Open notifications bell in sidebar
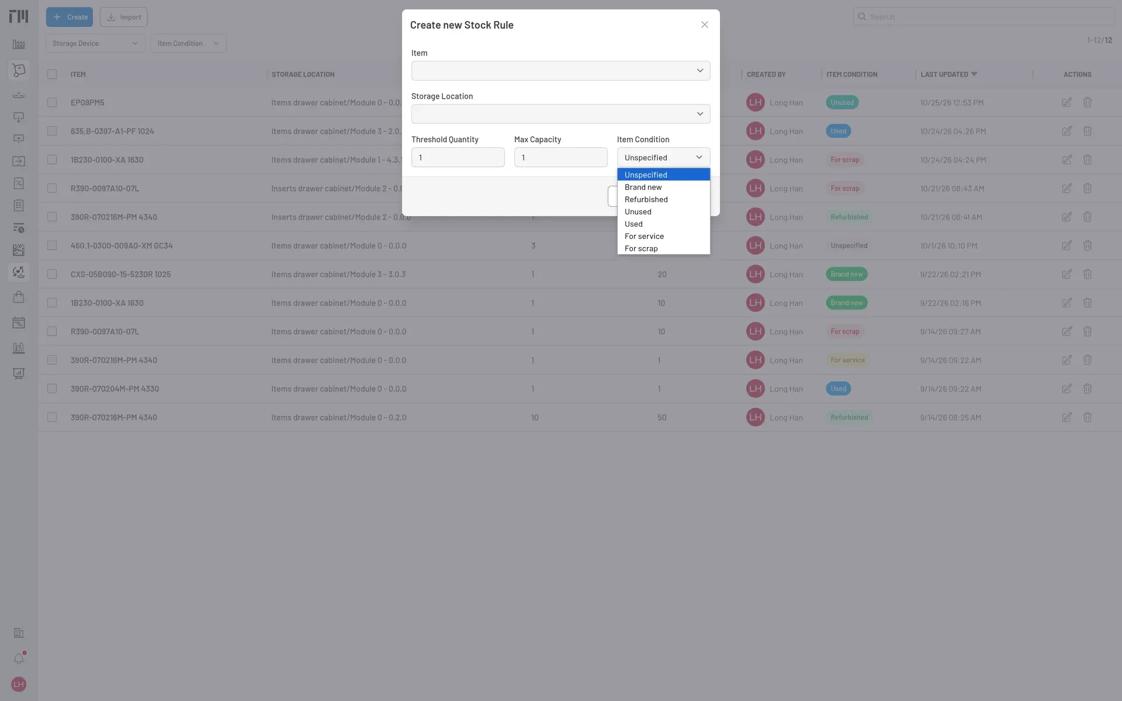 [19, 658]
